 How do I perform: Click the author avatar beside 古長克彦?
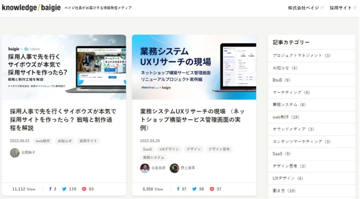point(145,168)
